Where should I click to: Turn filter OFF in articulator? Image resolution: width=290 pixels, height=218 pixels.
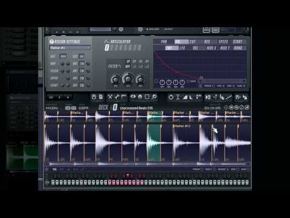[127, 66]
